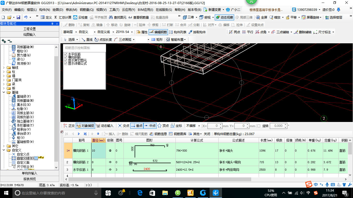Uncheck 显示其它图元 checkbox
The image size is (353, 198).
click(x=66, y=60)
